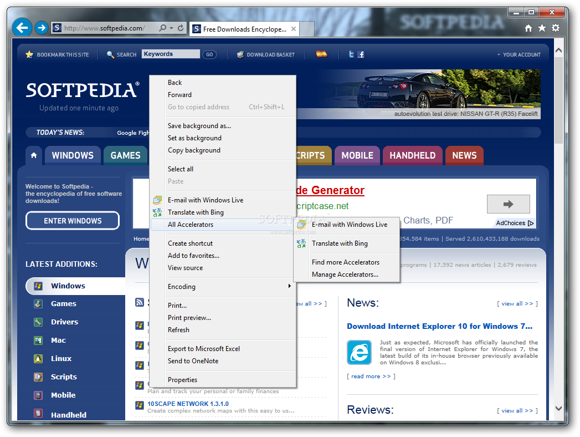Open Softpedia Facebook icon
Image resolution: width=580 pixels, height=437 pixels.
tap(361, 54)
